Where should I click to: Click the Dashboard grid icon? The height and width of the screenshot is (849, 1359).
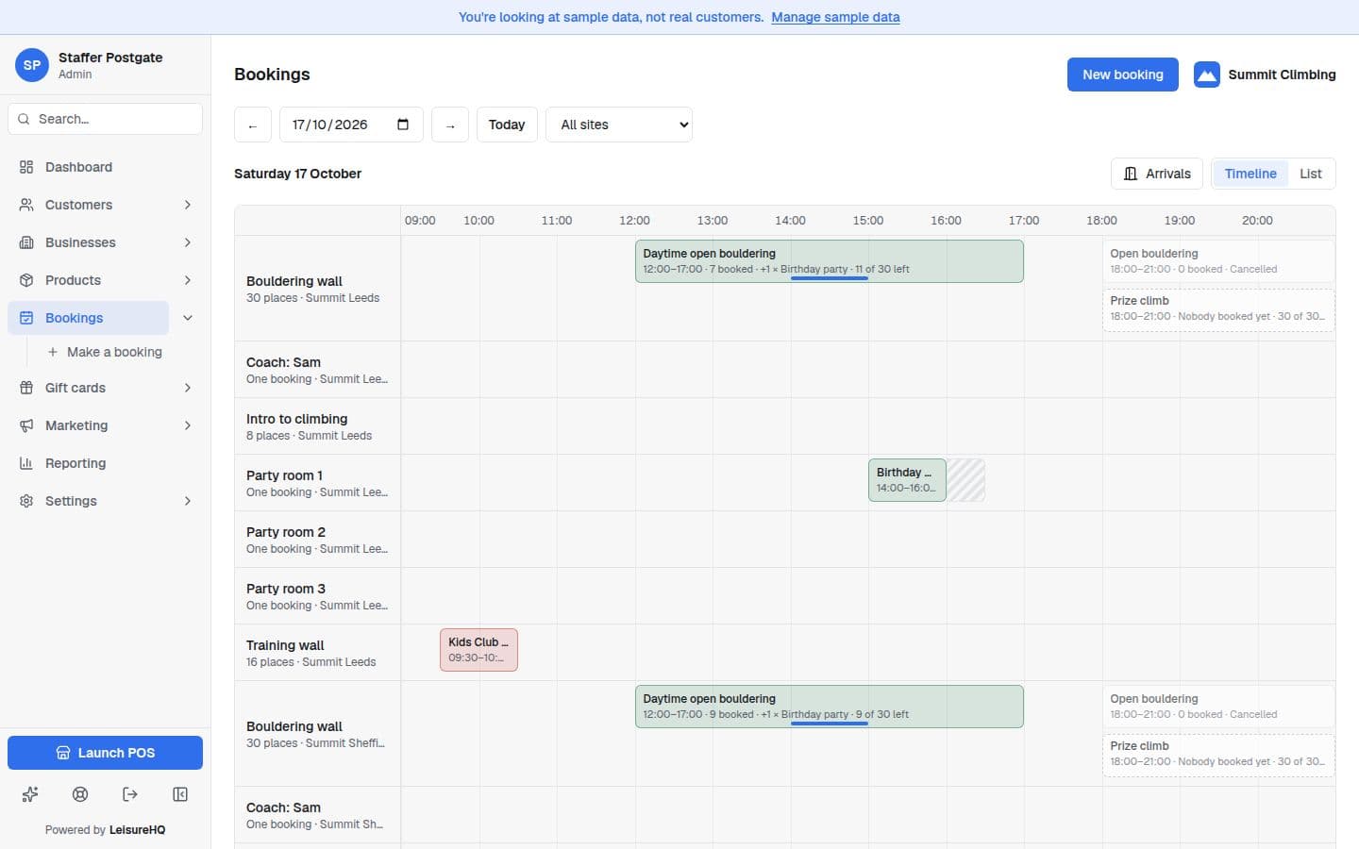[x=26, y=167]
